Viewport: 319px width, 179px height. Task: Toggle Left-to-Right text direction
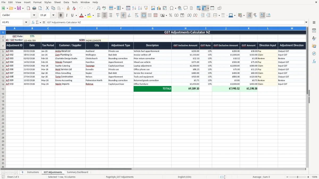click(x=249, y=15)
